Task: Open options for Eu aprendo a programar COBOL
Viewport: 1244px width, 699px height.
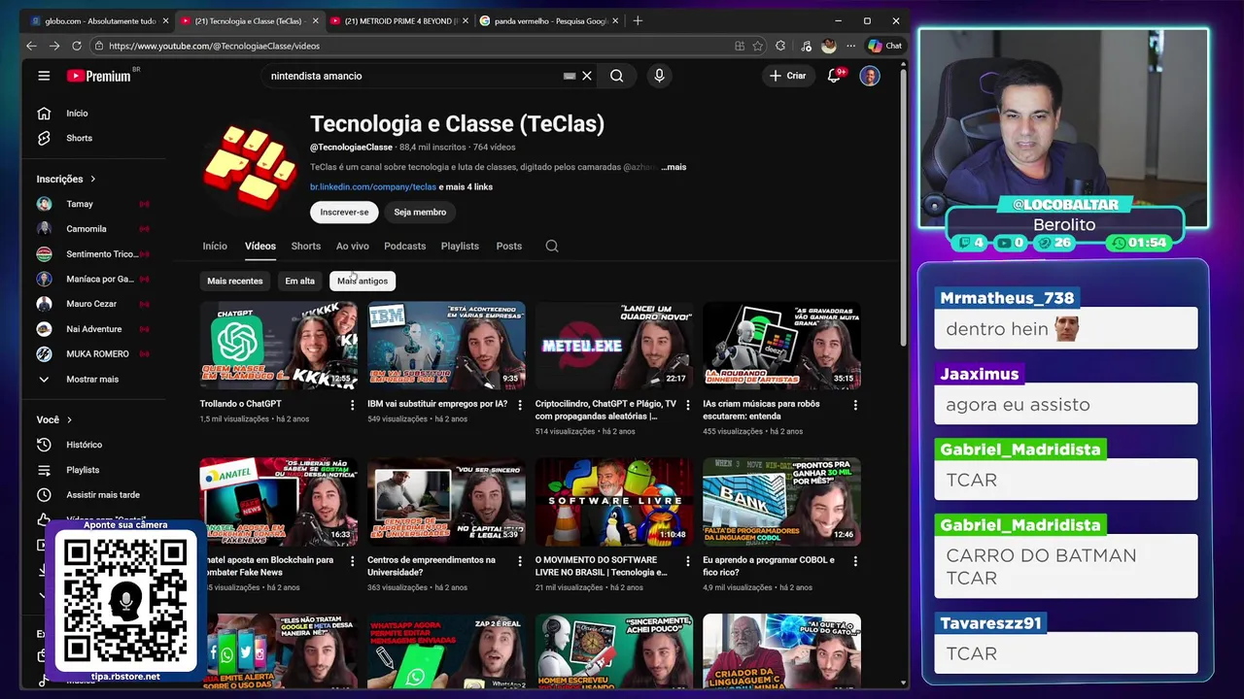Action: pyautogui.click(x=855, y=561)
